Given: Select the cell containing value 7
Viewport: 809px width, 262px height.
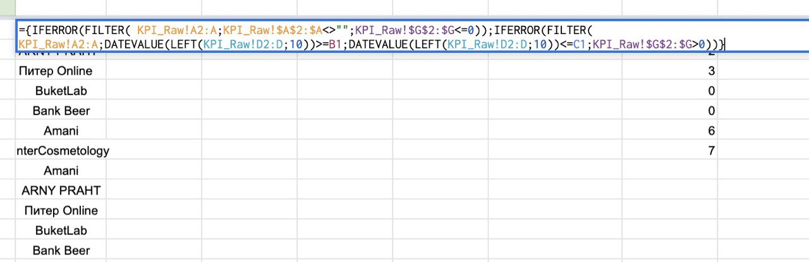Looking at the screenshot, I should pos(669,151).
